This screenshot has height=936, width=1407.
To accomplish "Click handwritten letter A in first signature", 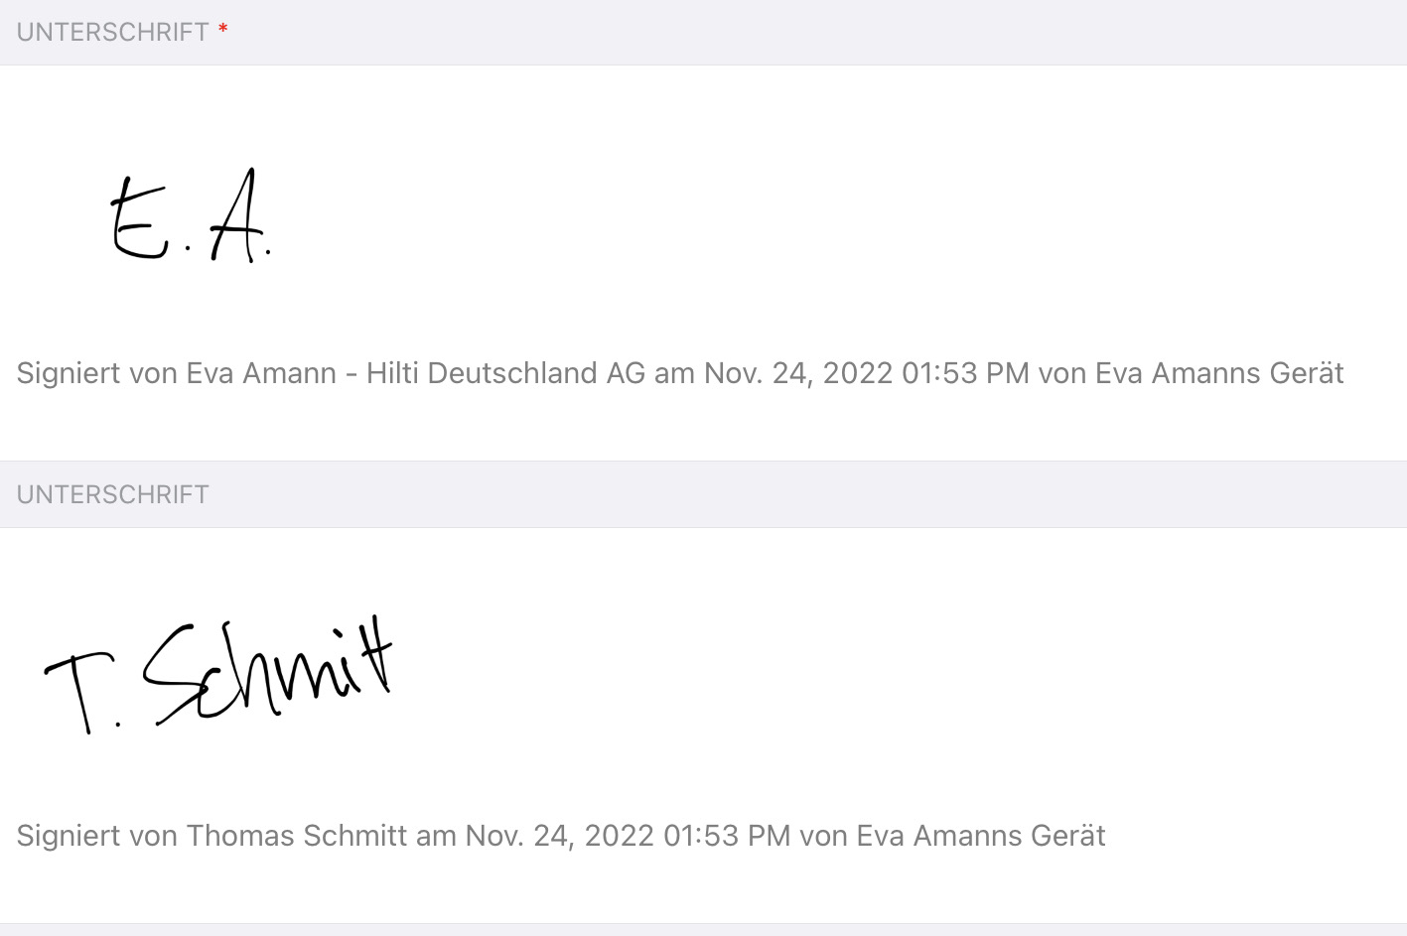I will (x=236, y=215).
